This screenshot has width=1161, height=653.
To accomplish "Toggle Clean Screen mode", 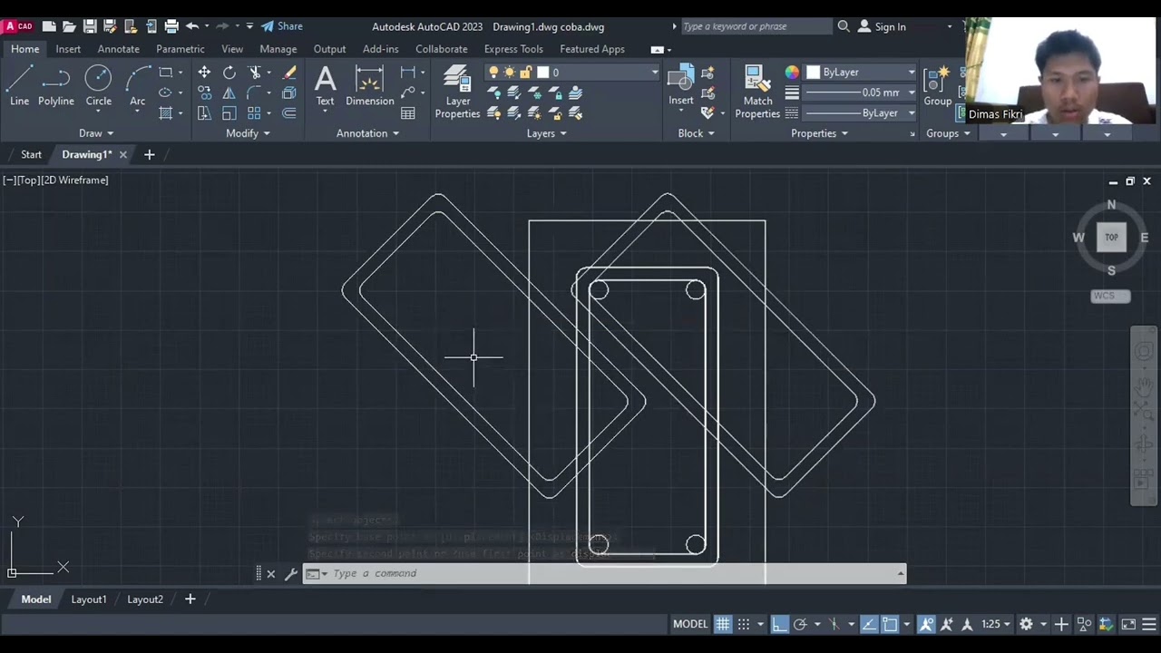I will [x=1128, y=624].
